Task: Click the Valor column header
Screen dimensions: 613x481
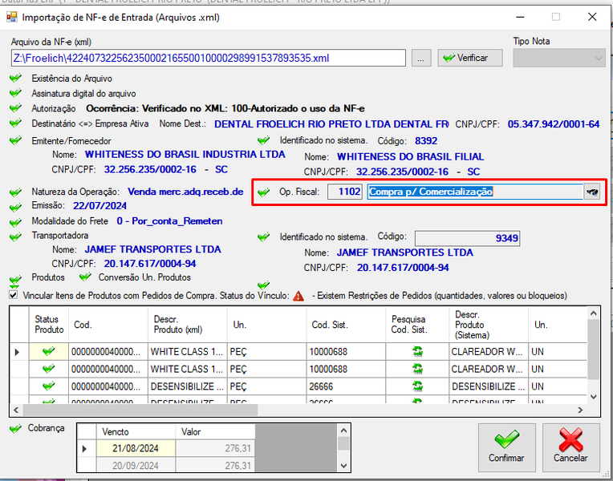Action: (215, 432)
